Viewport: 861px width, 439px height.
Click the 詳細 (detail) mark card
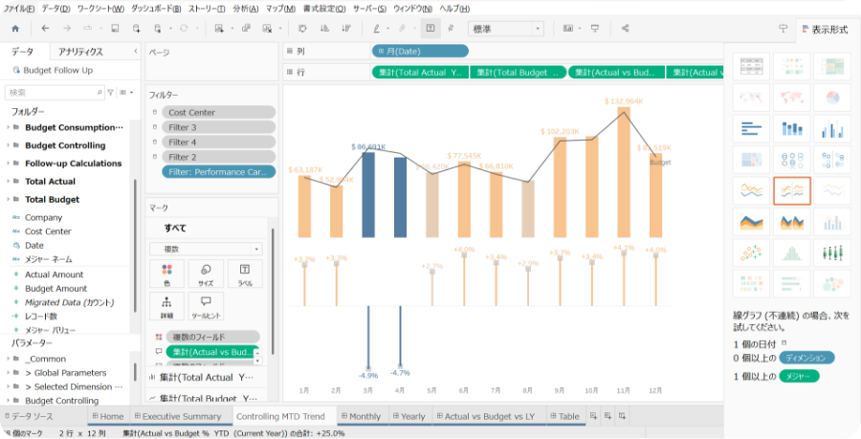[x=166, y=306]
